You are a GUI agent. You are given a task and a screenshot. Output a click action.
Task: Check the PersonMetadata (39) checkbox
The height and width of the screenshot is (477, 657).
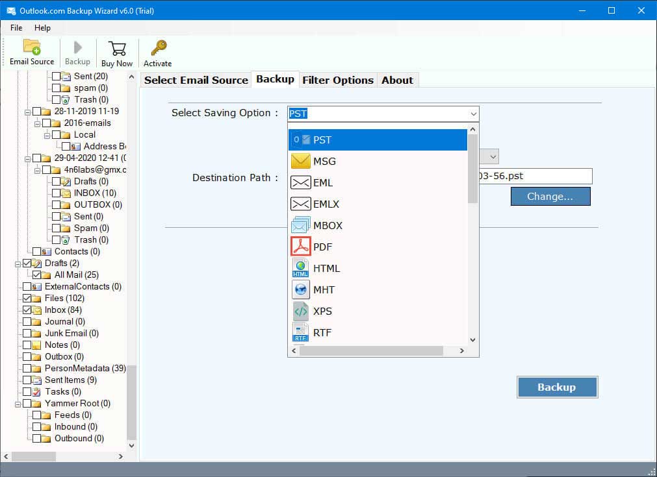(x=27, y=369)
